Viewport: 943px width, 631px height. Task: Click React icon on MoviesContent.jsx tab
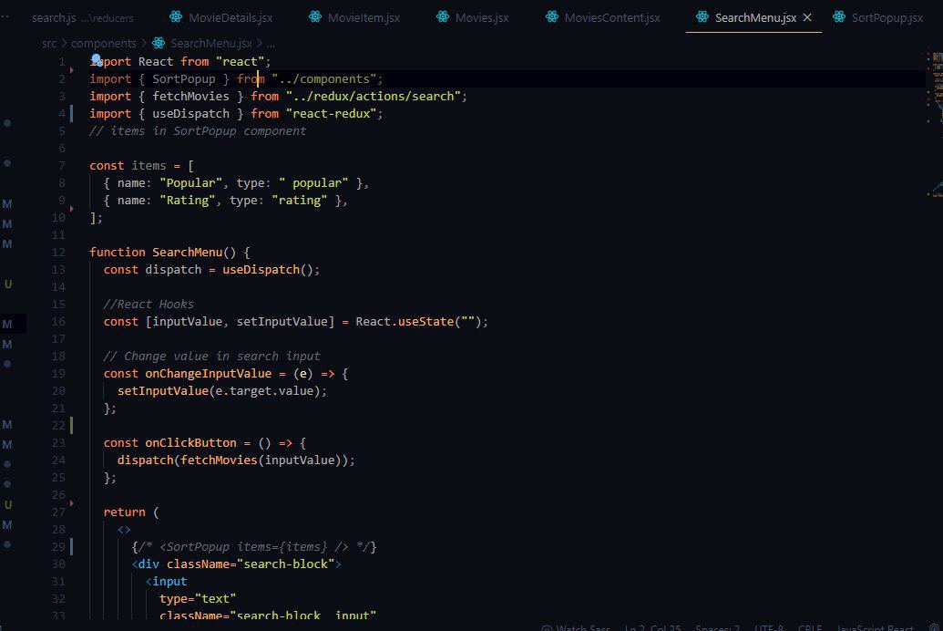(551, 16)
